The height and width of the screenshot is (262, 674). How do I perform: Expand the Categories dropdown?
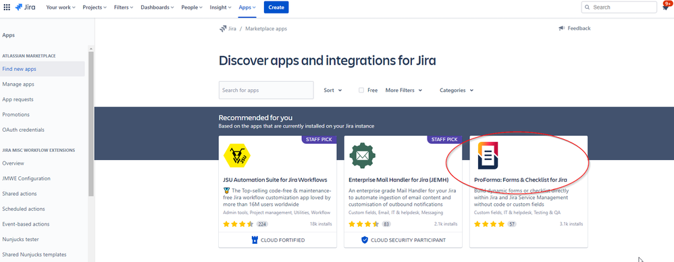click(457, 90)
